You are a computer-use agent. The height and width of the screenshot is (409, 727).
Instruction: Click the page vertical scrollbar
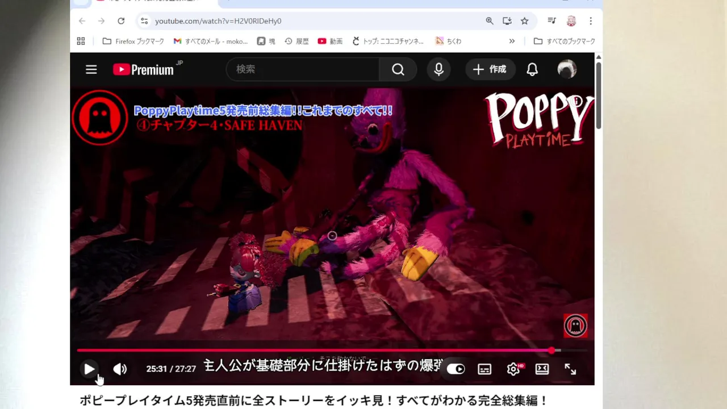[x=599, y=95]
